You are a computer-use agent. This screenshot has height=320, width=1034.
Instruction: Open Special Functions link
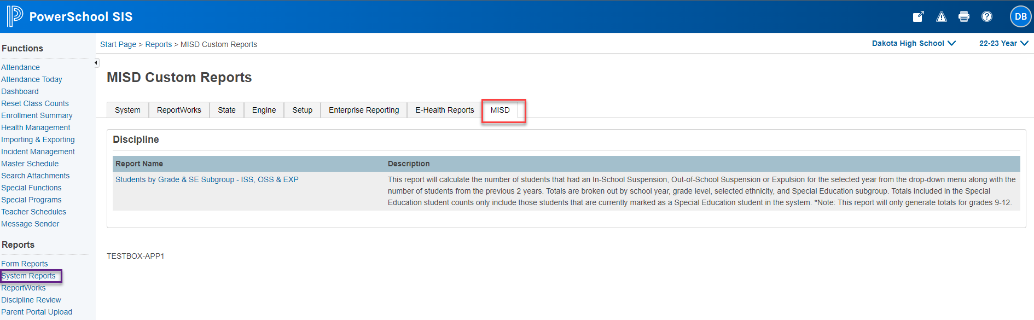(31, 188)
